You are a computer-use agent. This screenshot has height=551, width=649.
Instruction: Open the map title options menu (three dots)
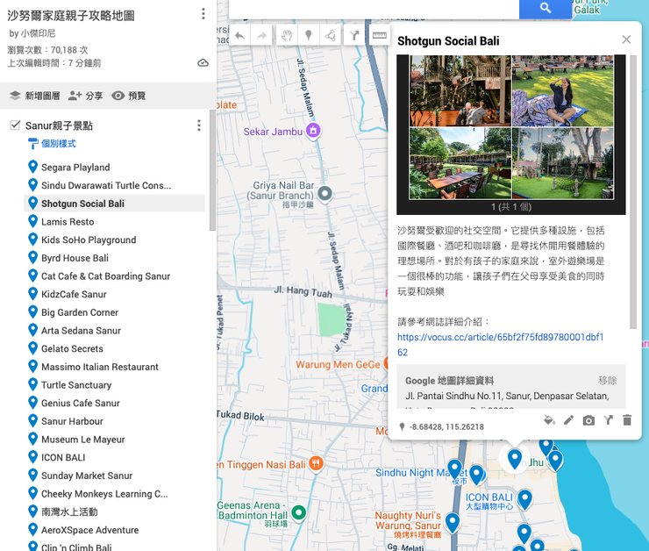pyautogui.click(x=203, y=14)
